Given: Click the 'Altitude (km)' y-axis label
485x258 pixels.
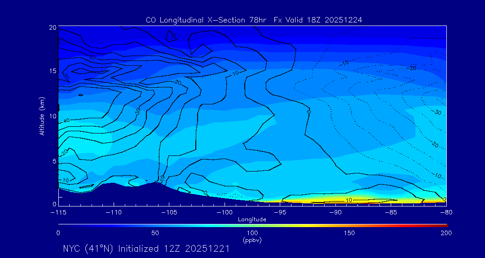Looking at the screenshot, I should click(42, 116).
